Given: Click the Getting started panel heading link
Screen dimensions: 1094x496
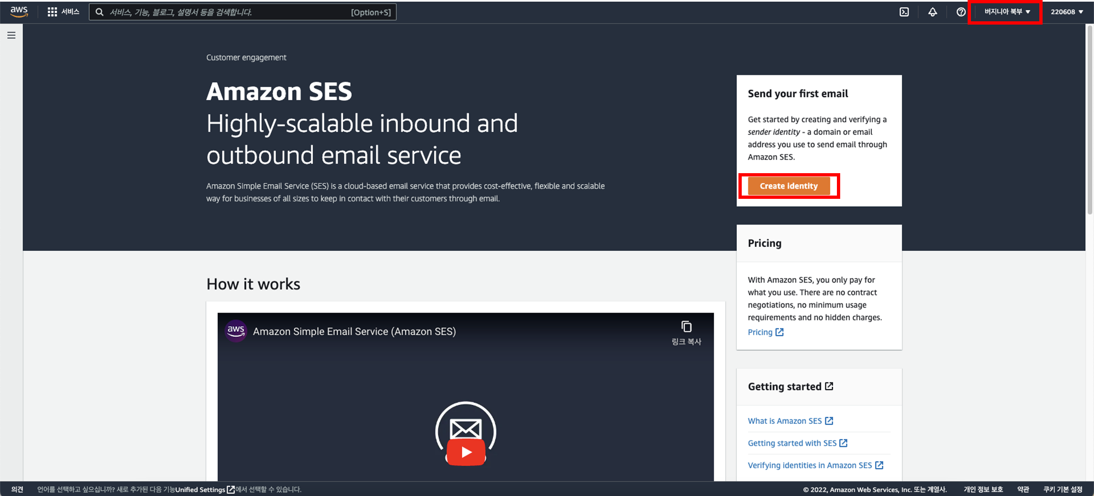Looking at the screenshot, I should point(785,386).
